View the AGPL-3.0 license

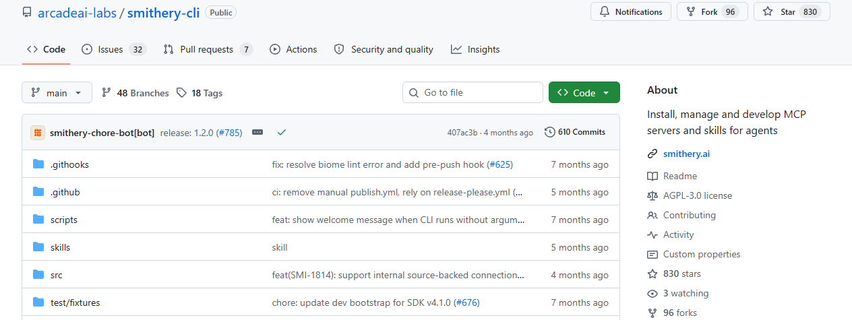697,195
